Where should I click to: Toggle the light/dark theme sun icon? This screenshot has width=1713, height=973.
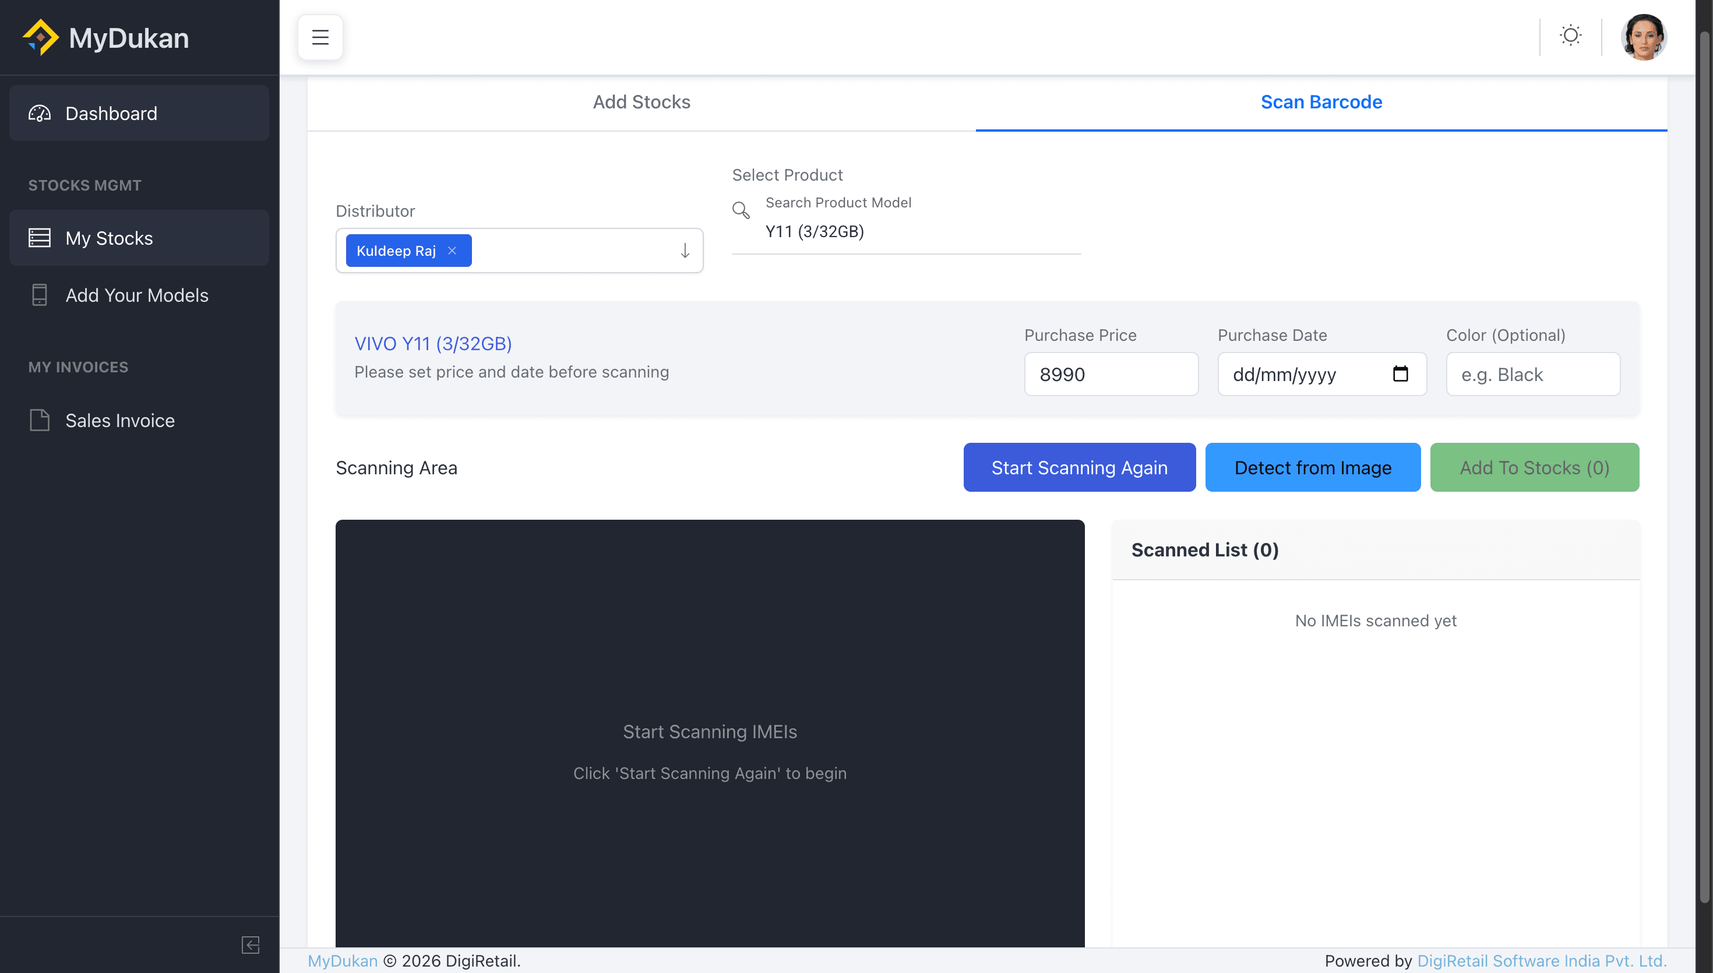click(x=1570, y=36)
